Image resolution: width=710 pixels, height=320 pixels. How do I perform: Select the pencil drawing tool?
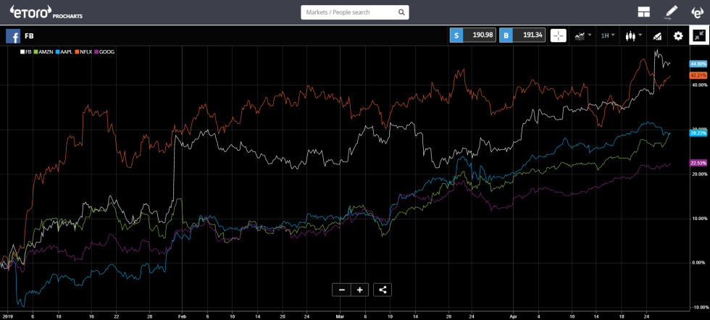[671, 12]
